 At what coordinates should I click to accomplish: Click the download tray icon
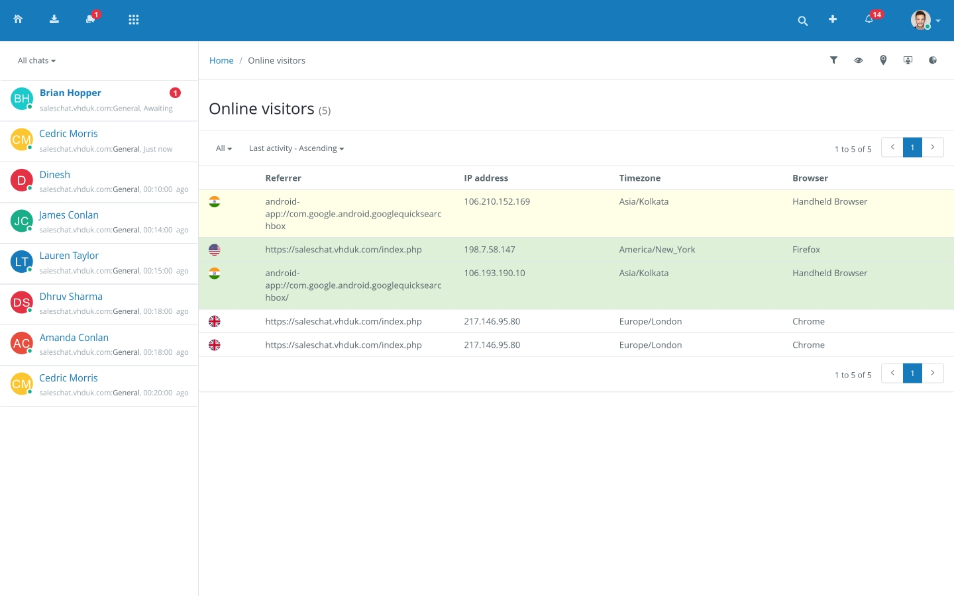click(x=54, y=20)
